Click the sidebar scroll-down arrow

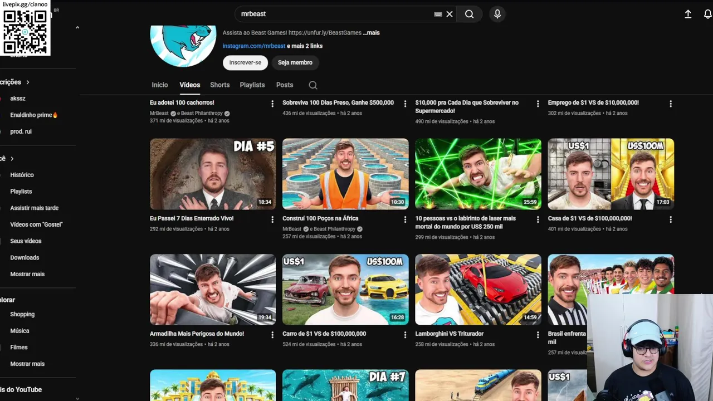pyautogui.click(x=77, y=398)
